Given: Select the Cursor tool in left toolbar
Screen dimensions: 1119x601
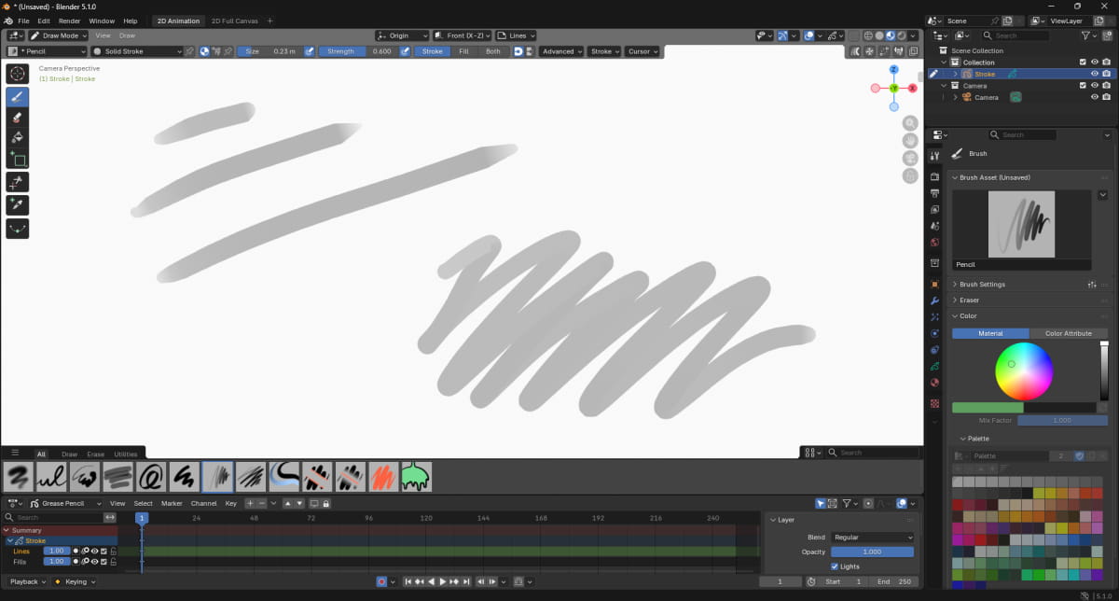Looking at the screenshot, I should click(x=18, y=73).
